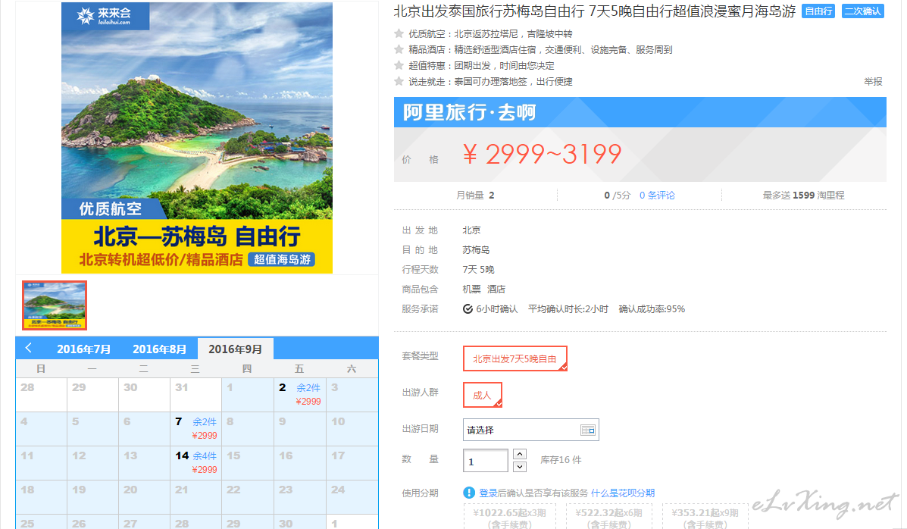Switch to 2016年8月 calendar tab

(159, 349)
